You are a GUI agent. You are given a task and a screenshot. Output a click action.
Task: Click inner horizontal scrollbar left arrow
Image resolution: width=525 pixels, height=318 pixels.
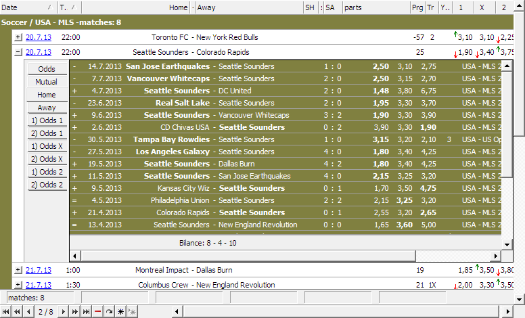[x=74, y=256]
